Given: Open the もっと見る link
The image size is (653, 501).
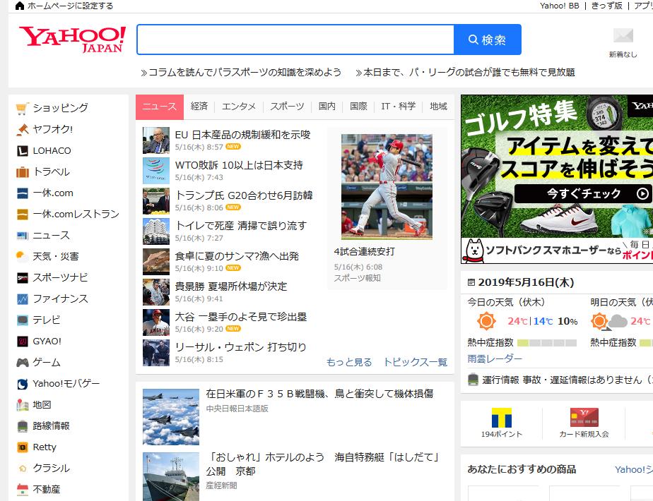Looking at the screenshot, I should [349, 362].
